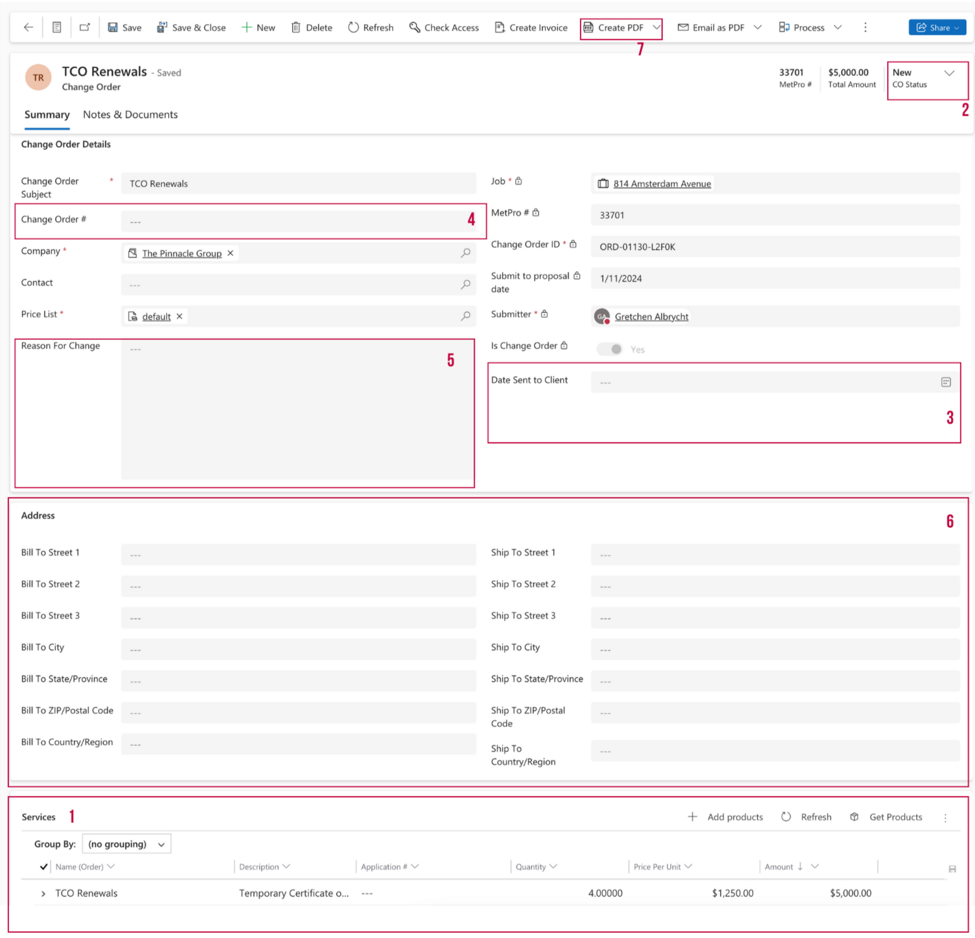The height and width of the screenshot is (938, 975).
Task: Click the Delete trash icon
Action: point(295,27)
